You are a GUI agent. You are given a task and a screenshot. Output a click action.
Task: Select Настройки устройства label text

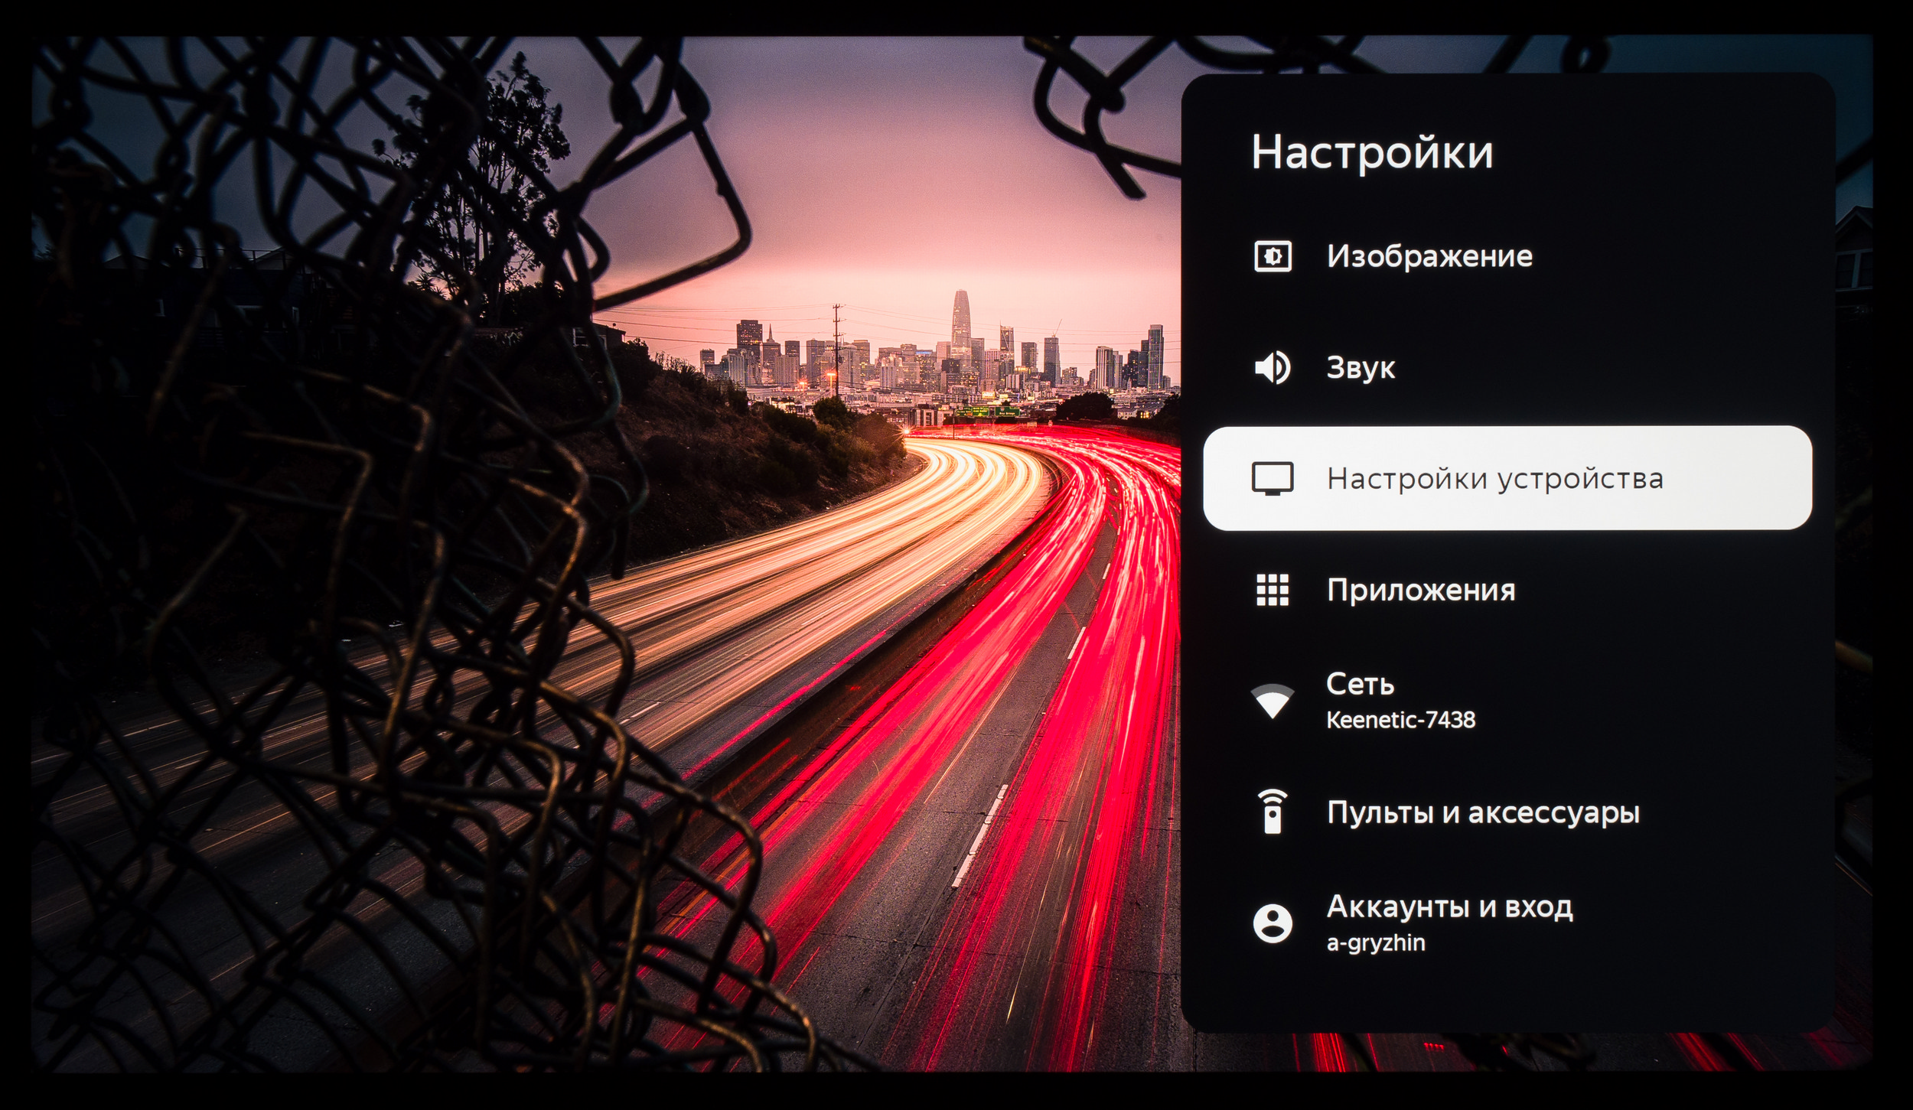coord(1494,479)
